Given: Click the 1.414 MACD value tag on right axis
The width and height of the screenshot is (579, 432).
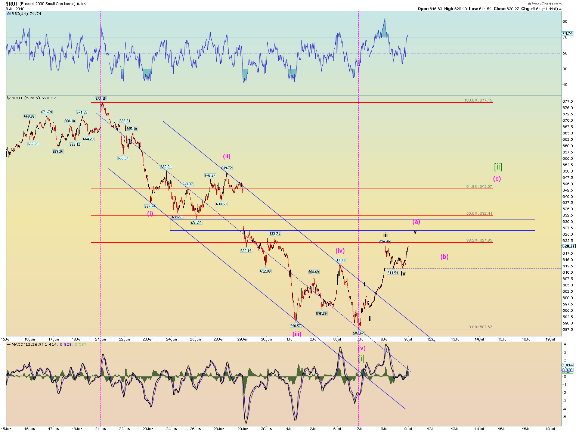Looking at the screenshot, I should point(567,365).
